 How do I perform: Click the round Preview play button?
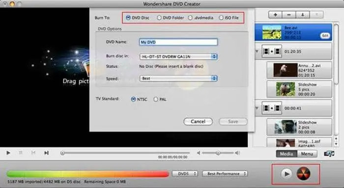pyautogui.click(x=287, y=174)
